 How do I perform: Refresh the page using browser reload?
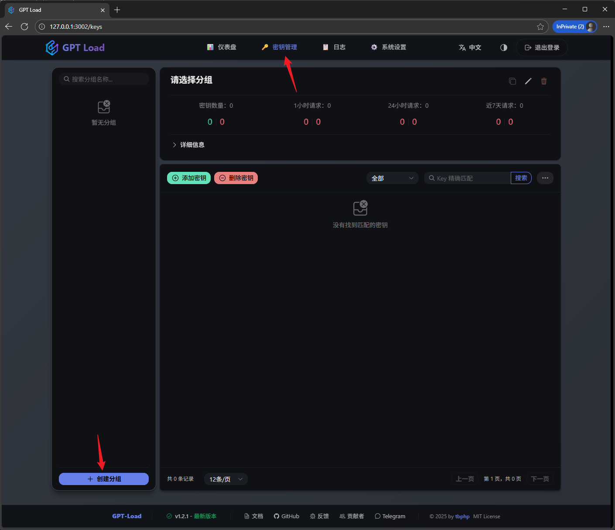point(24,27)
